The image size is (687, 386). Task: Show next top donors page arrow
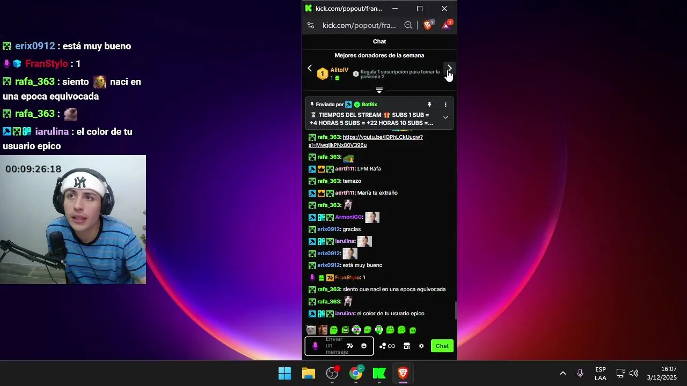(x=449, y=68)
